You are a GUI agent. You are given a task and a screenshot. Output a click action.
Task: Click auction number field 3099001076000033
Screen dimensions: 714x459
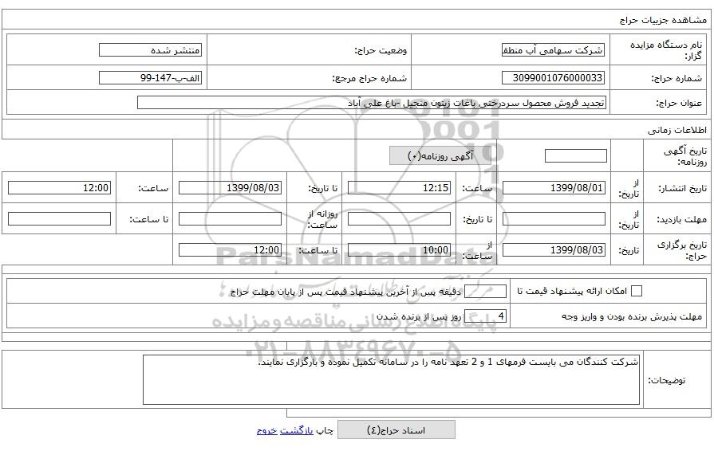(553, 78)
